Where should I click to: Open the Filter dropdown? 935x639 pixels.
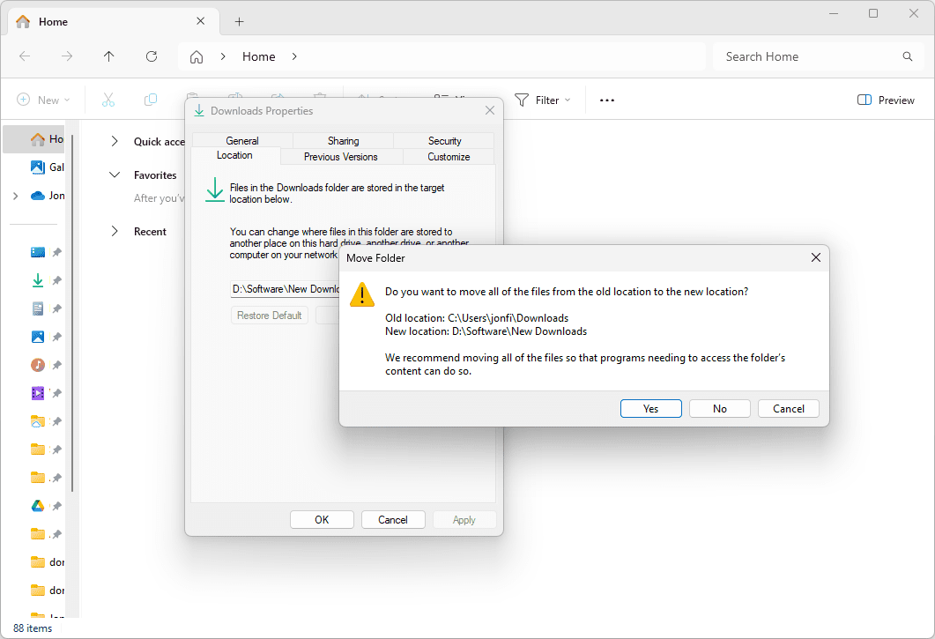click(542, 100)
